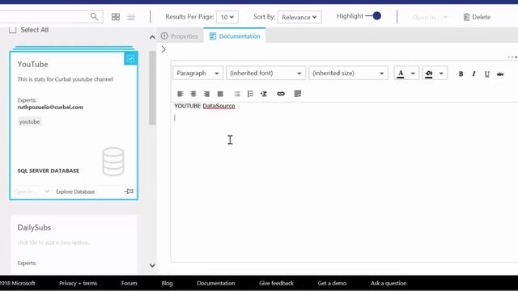This screenshot has width=518, height=291.
Task: Click the search magnifier icon
Action: tap(94, 16)
